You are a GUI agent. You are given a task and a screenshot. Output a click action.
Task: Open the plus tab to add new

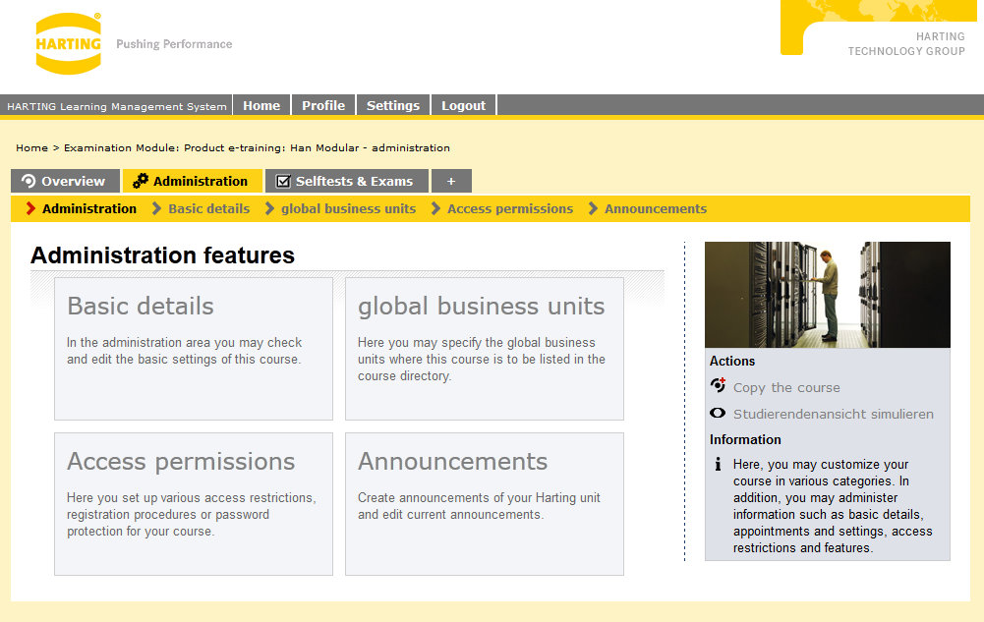pyautogui.click(x=451, y=181)
